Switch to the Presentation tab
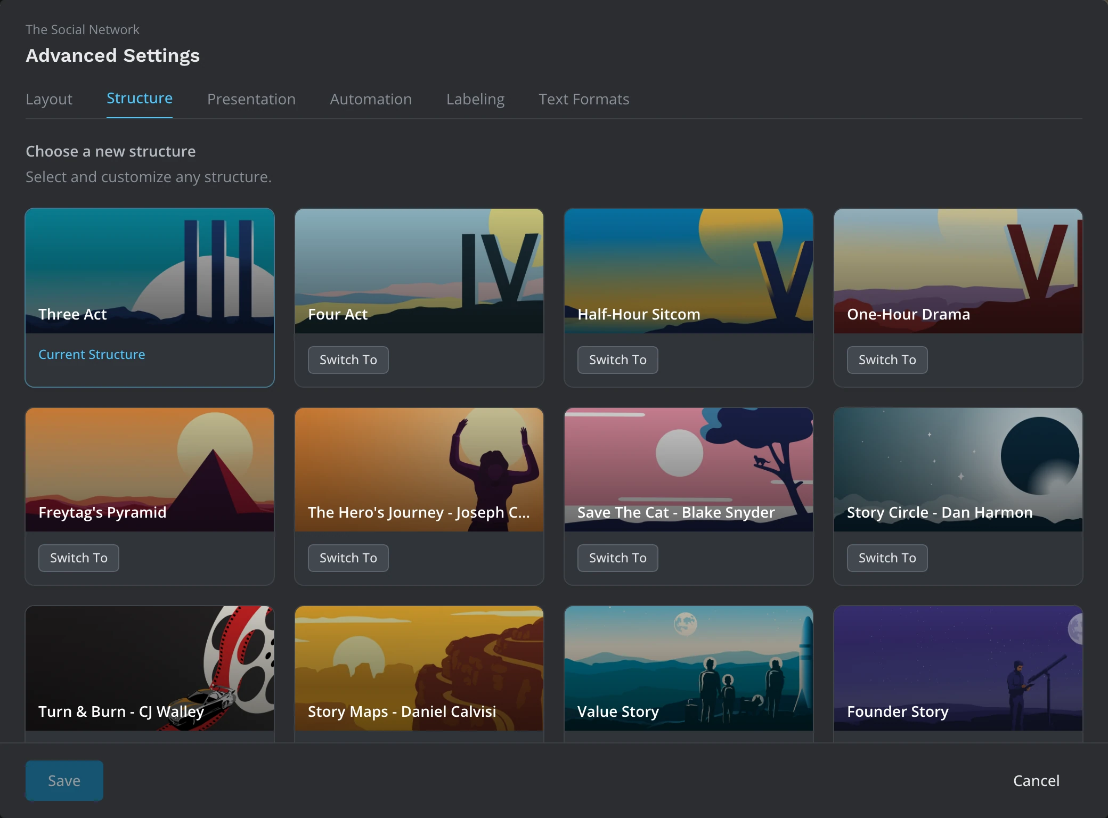1108x818 pixels. tap(251, 99)
